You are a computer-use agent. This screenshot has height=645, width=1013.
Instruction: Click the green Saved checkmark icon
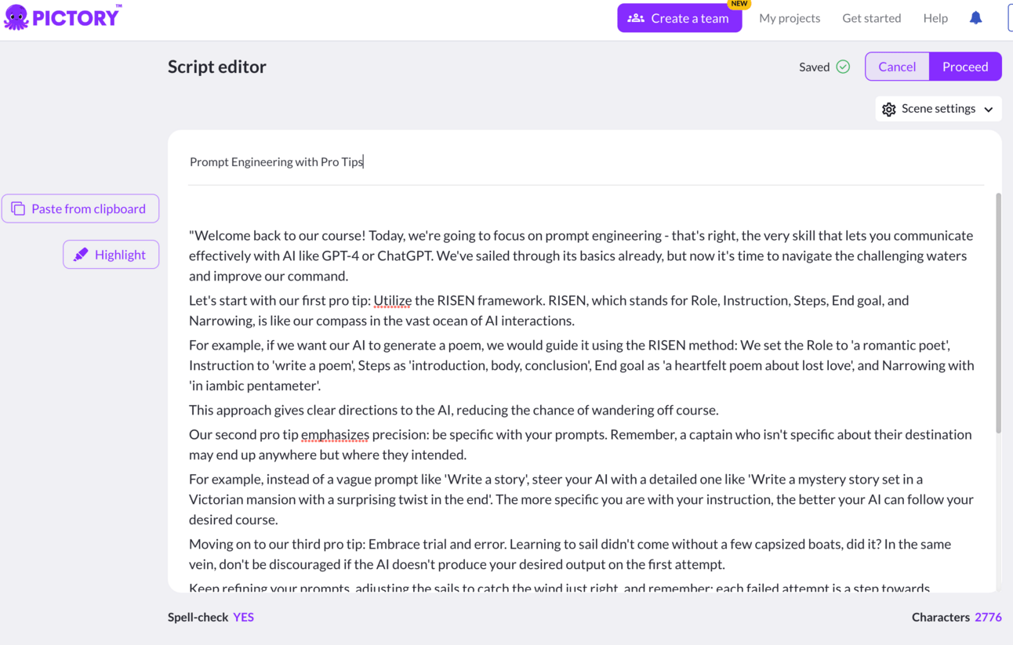click(x=843, y=67)
